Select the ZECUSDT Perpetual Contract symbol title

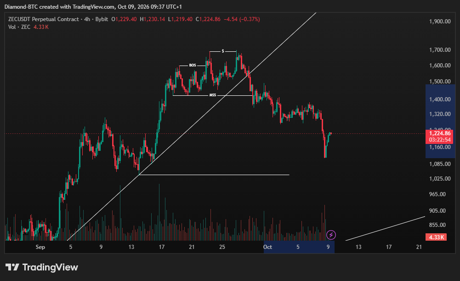[43, 19]
